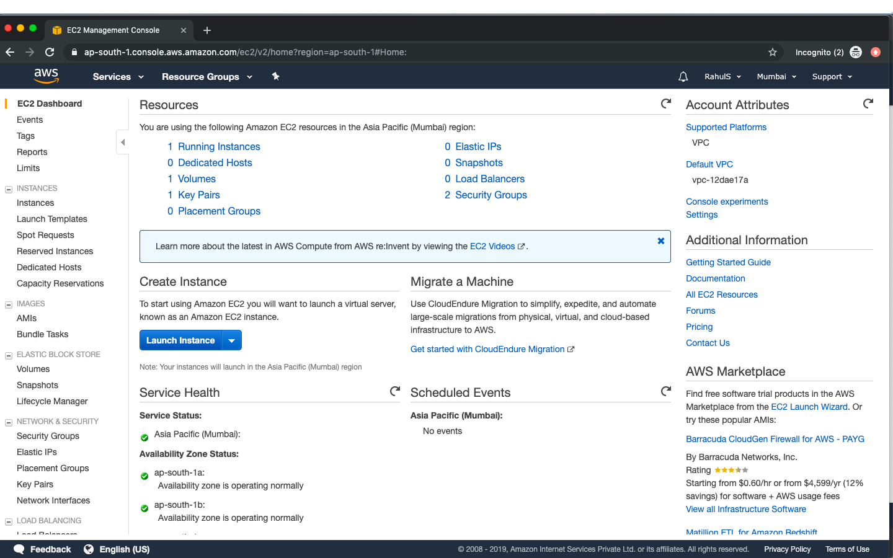Refresh the Resources panel
Viewport: 893px width, 558px height.
pyautogui.click(x=665, y=104)
